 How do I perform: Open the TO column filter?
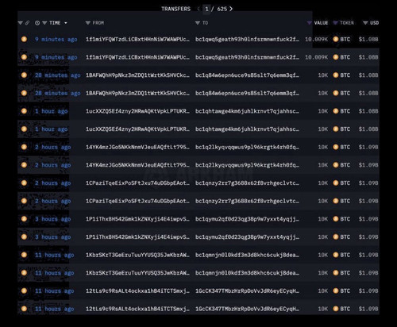[198, 23]
